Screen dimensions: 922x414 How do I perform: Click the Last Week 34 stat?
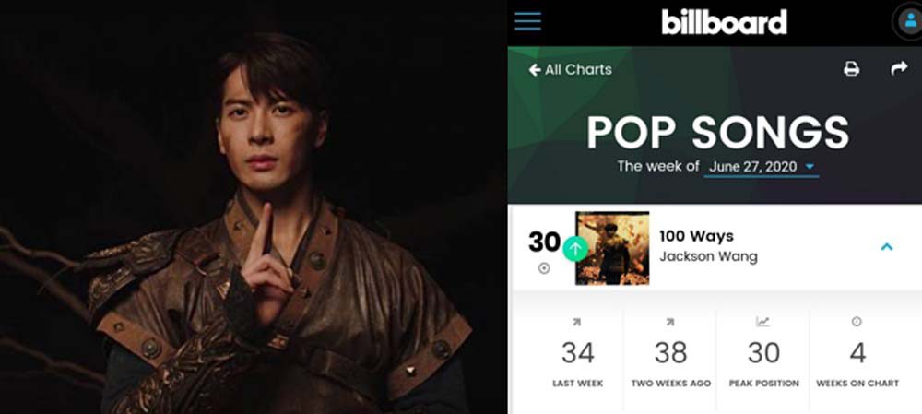[x=577, y=352]
